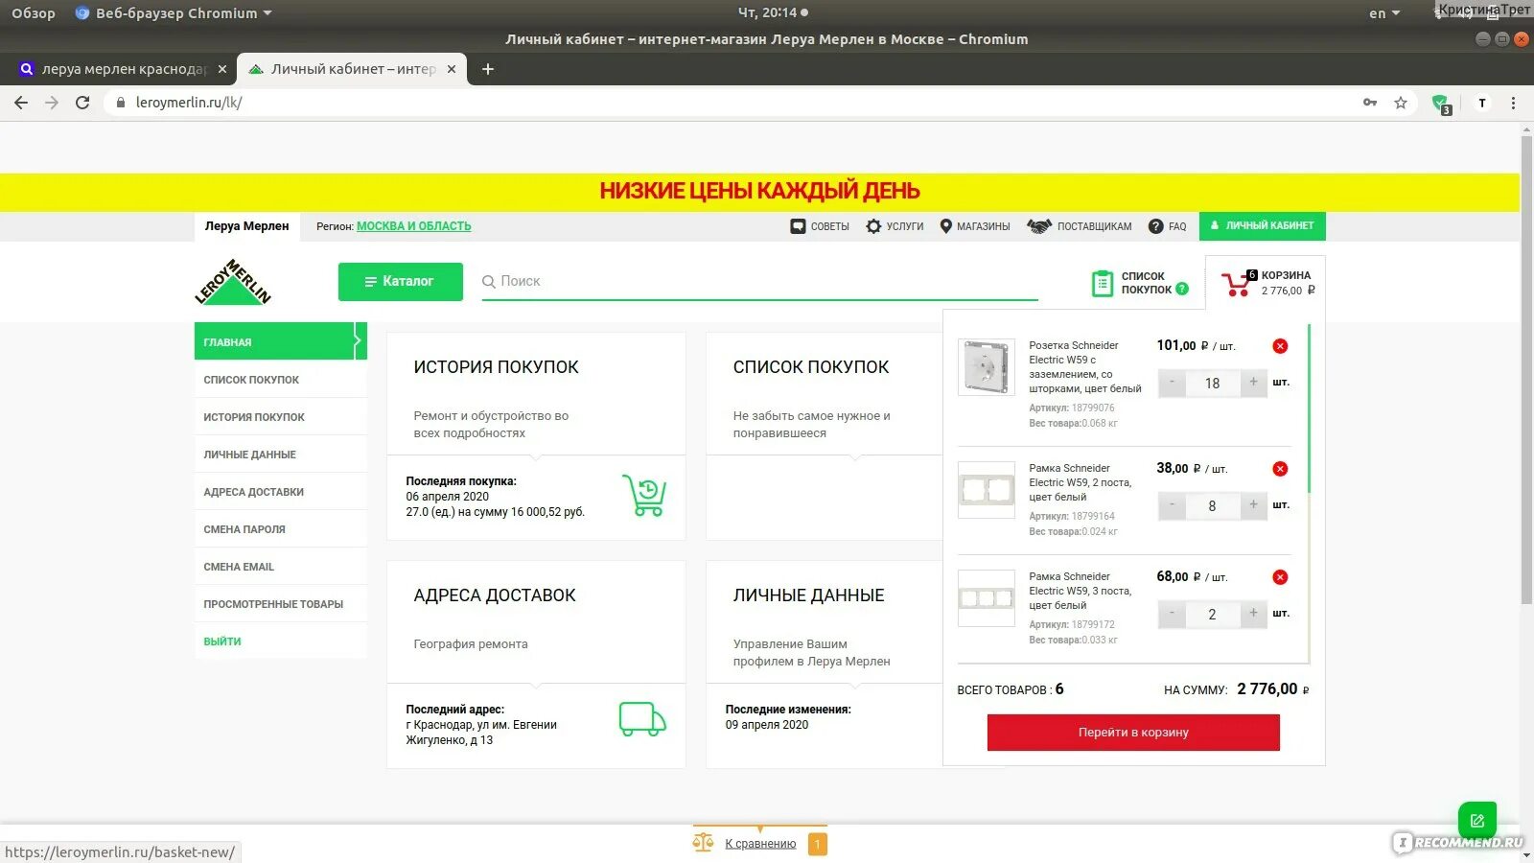
Task: Open the shopping cart icon
Action: (x=1238, y=283)
